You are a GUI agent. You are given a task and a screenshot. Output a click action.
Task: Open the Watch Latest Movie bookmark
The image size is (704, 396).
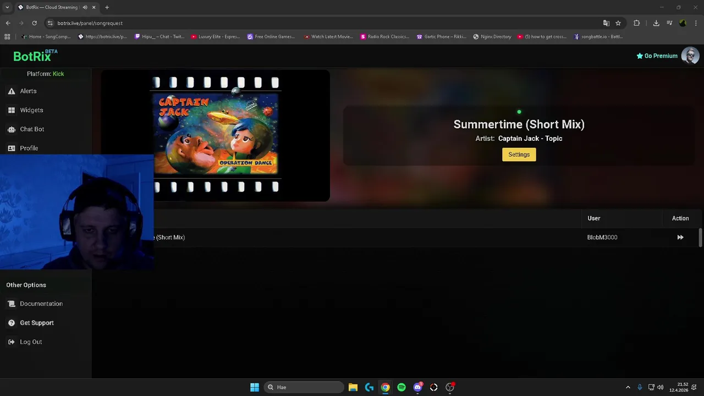pyautogui.click(x=328, y=37)
